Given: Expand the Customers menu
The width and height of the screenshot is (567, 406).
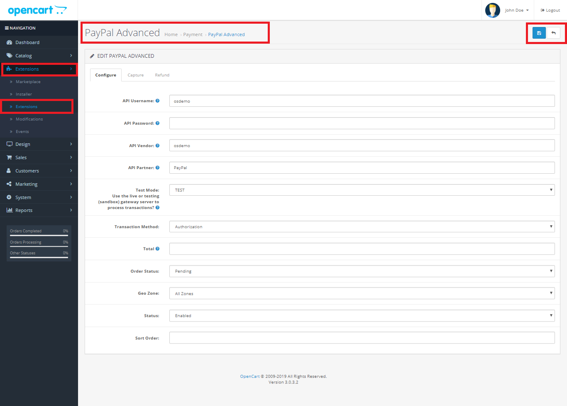Looking at the screenshot, I should [x=39, y=171].
